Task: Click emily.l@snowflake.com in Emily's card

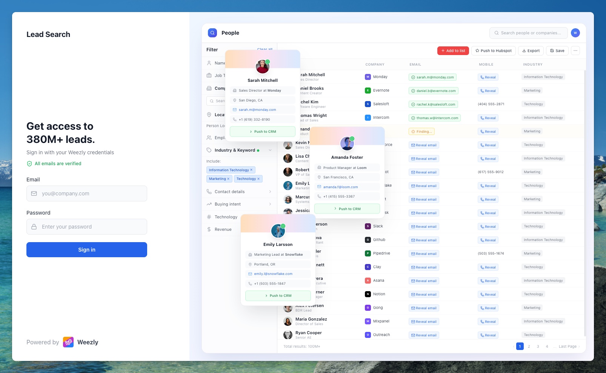Action: tap(273, 274)
